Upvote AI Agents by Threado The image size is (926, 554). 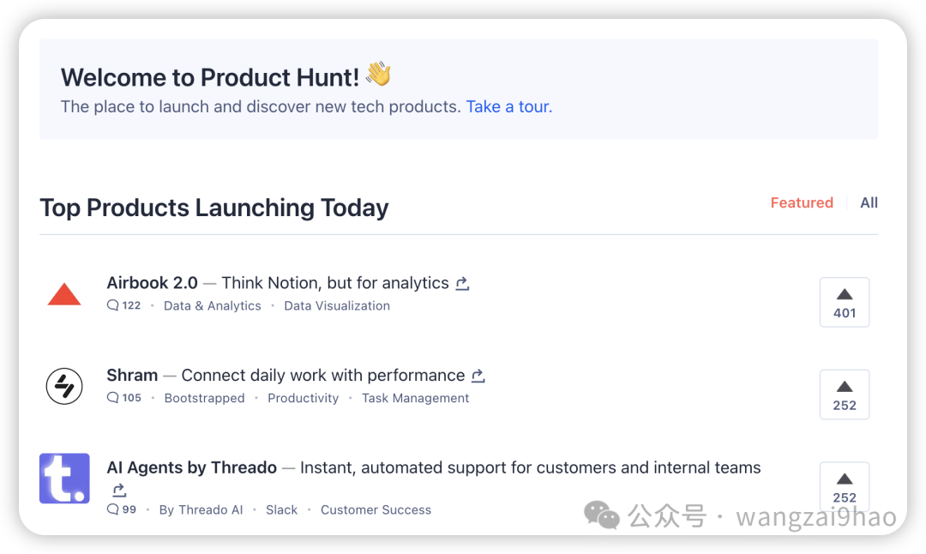point(845,486)
